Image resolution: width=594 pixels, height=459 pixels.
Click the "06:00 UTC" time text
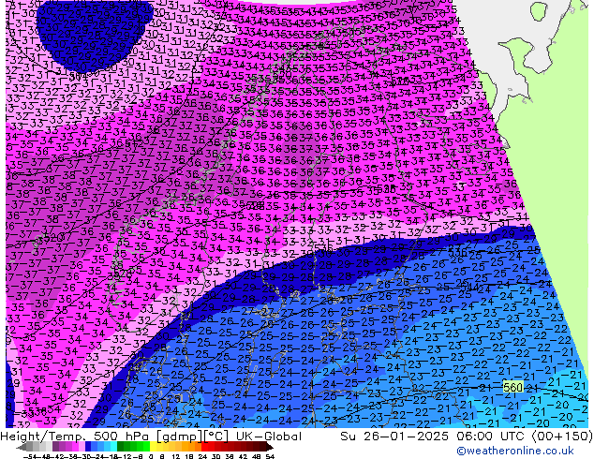pos(492,437)
